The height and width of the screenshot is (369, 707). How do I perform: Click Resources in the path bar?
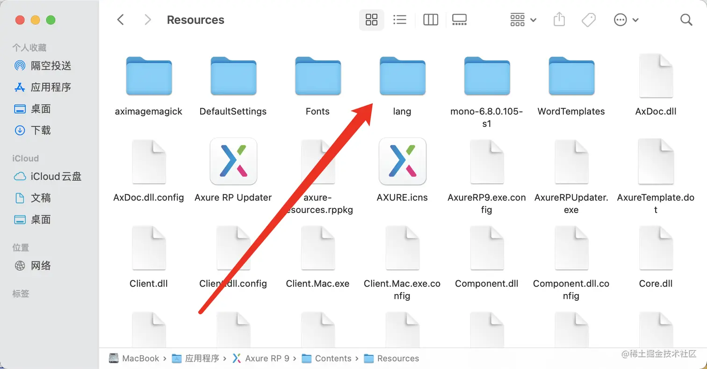click(391, 358)
